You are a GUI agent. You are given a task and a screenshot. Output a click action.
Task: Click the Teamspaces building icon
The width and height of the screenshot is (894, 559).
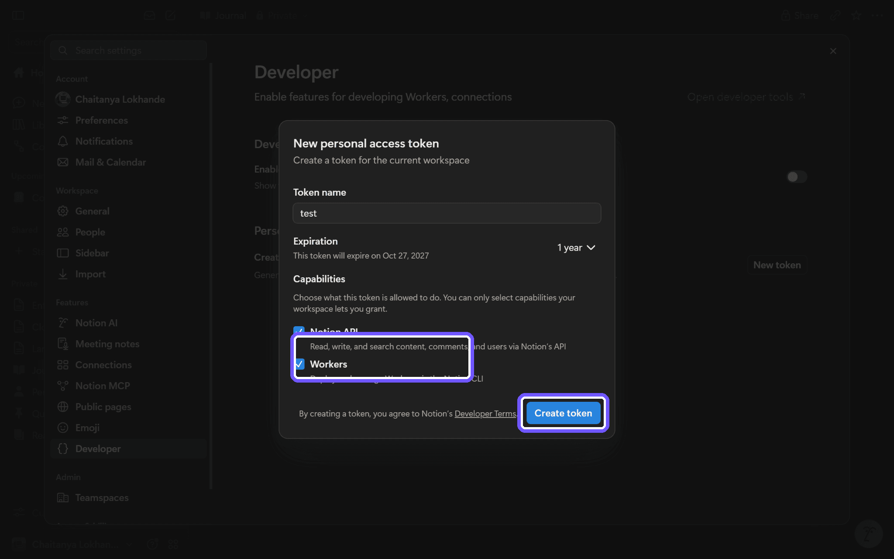coord(63,497)
